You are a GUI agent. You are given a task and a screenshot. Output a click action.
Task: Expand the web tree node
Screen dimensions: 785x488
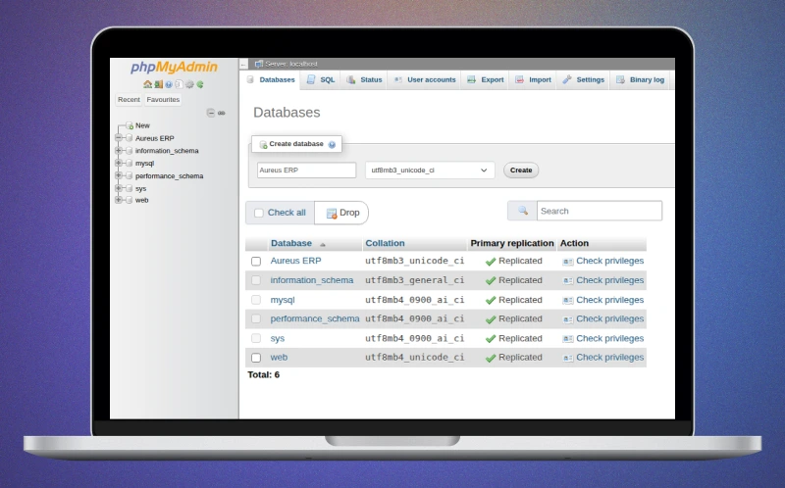click(x=119, y=200)
